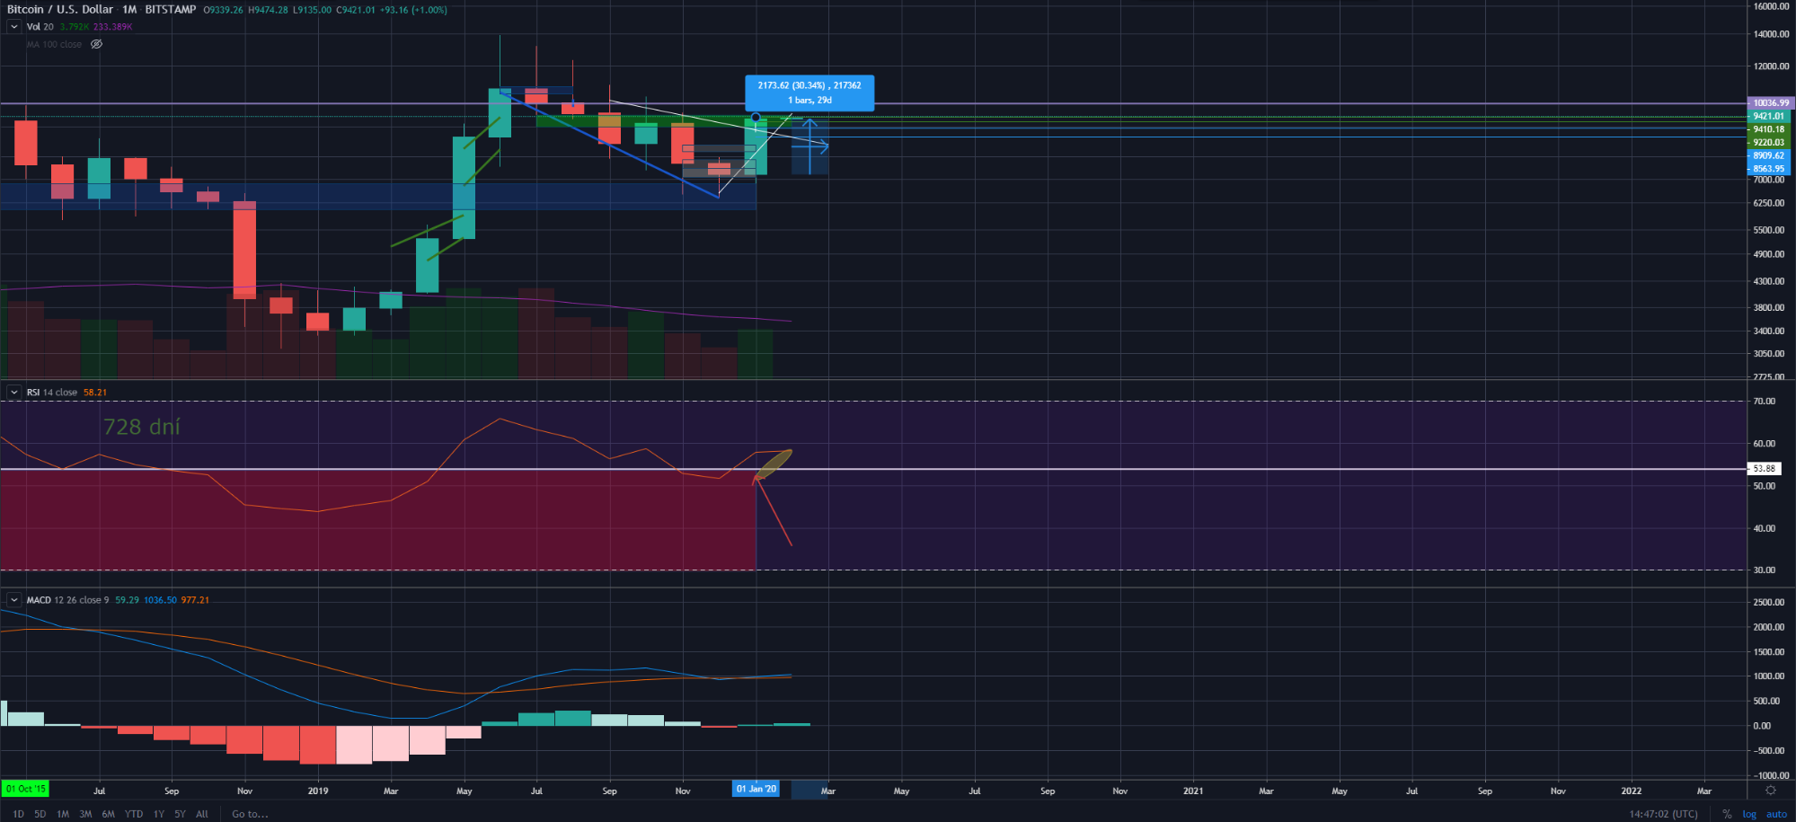Collapse the Vol indicator legend arrow
This screenshot has height=822, width=1796.
tap(14, 27)
